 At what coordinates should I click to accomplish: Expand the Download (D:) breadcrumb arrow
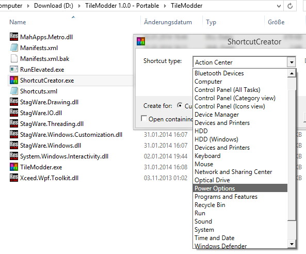pos(79,6)
